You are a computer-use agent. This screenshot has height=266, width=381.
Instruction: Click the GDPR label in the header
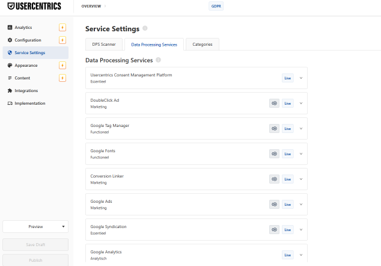pyautogui.click(x=215, y=6)
